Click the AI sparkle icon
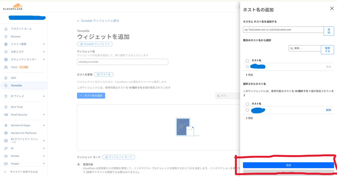 point(6,148)
